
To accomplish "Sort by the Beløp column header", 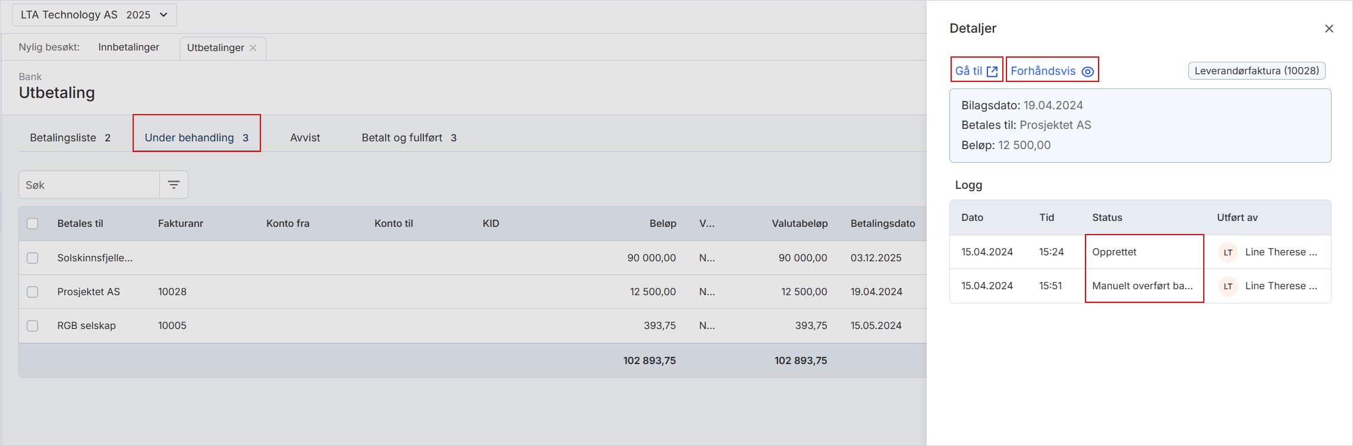I will point(662,224).
